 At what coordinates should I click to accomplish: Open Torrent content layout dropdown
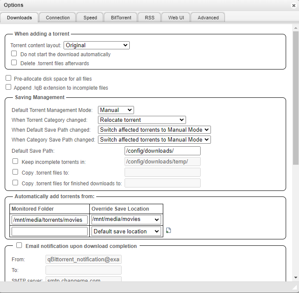(x=96, y=45)
